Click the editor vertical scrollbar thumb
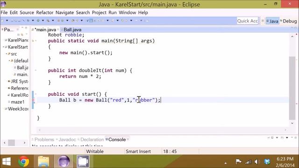The image size is (299, 168). pos(292,88)
